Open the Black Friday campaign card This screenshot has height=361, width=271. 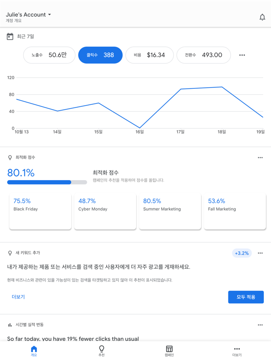[40, 211]
